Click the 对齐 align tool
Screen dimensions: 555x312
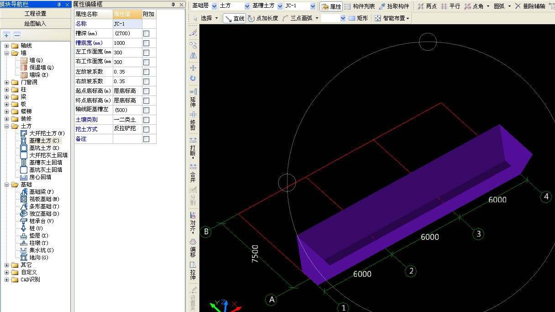[x=193, y=223]
